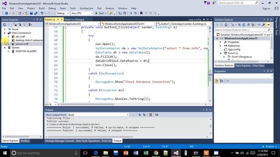Toggle auto-hide pin on Solution Explorer panel
Image resolution: width=280 pixels, height=157 pixels.
268,20
